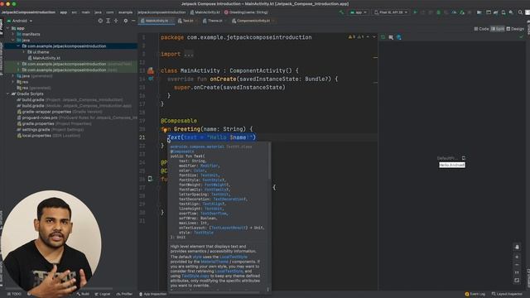The height and width of the screenshot is (298, 530).
Task: Collapse the Gradle Scripts node
Action: click(x=7, y=94)
